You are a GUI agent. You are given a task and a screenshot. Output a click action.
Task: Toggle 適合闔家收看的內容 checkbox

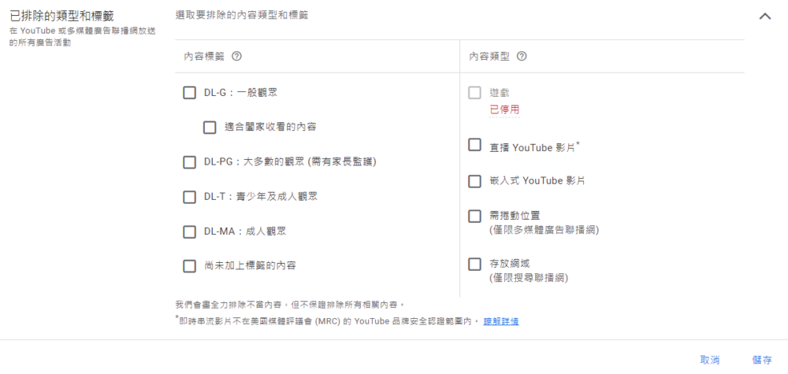point(210,127)
